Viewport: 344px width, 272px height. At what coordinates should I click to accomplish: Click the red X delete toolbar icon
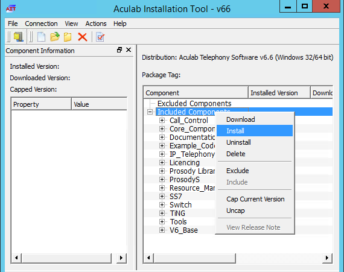pyautogui.click(x=83, y=37)
